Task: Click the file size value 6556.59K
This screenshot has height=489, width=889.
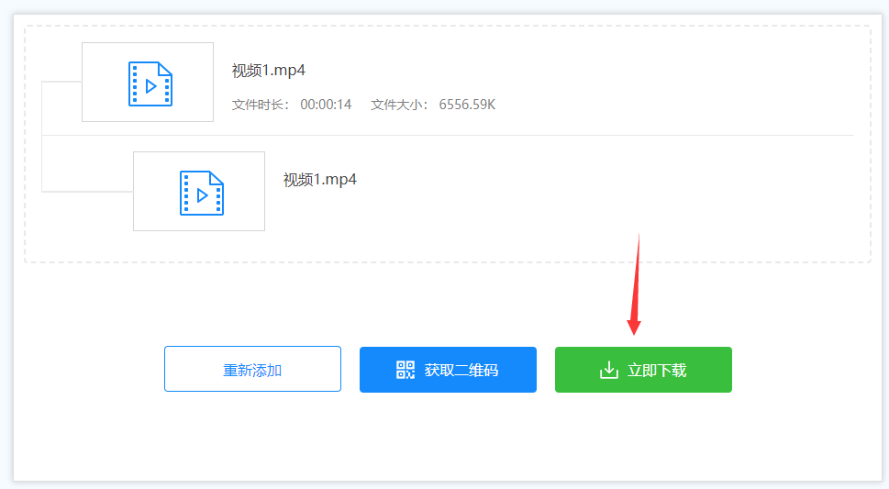Action: 467,105
